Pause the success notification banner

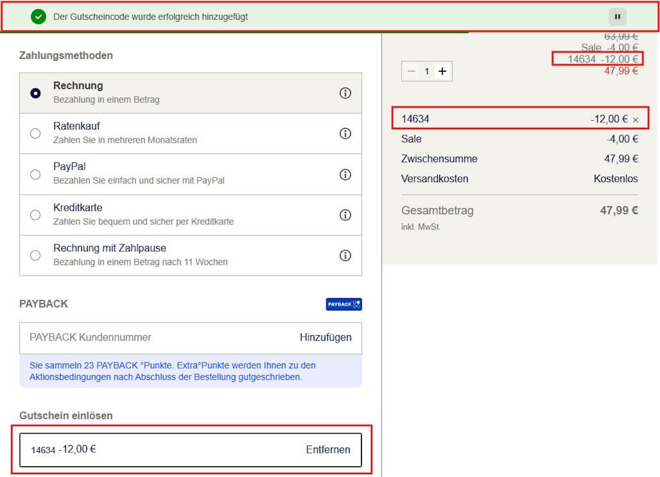coord(617,17)
